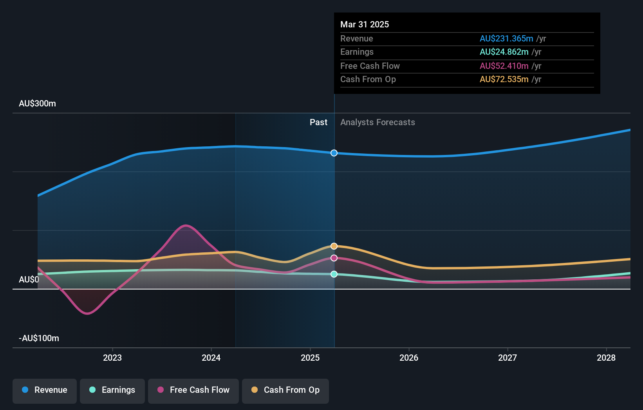The width and height of the screenshot is (643, 410).
Task: Click the orange Cash From Op legend dot
Action: (x=255, y=390)
